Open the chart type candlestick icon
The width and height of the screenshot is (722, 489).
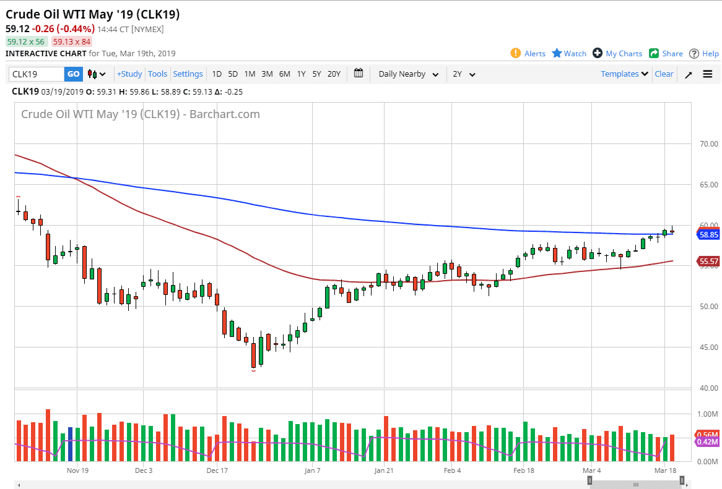(92, 74)
